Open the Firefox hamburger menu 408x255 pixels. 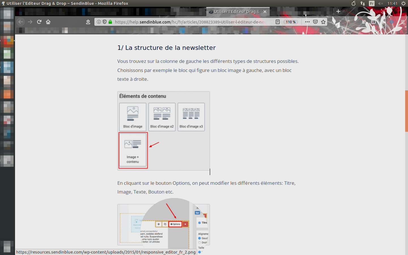point(403,22)
